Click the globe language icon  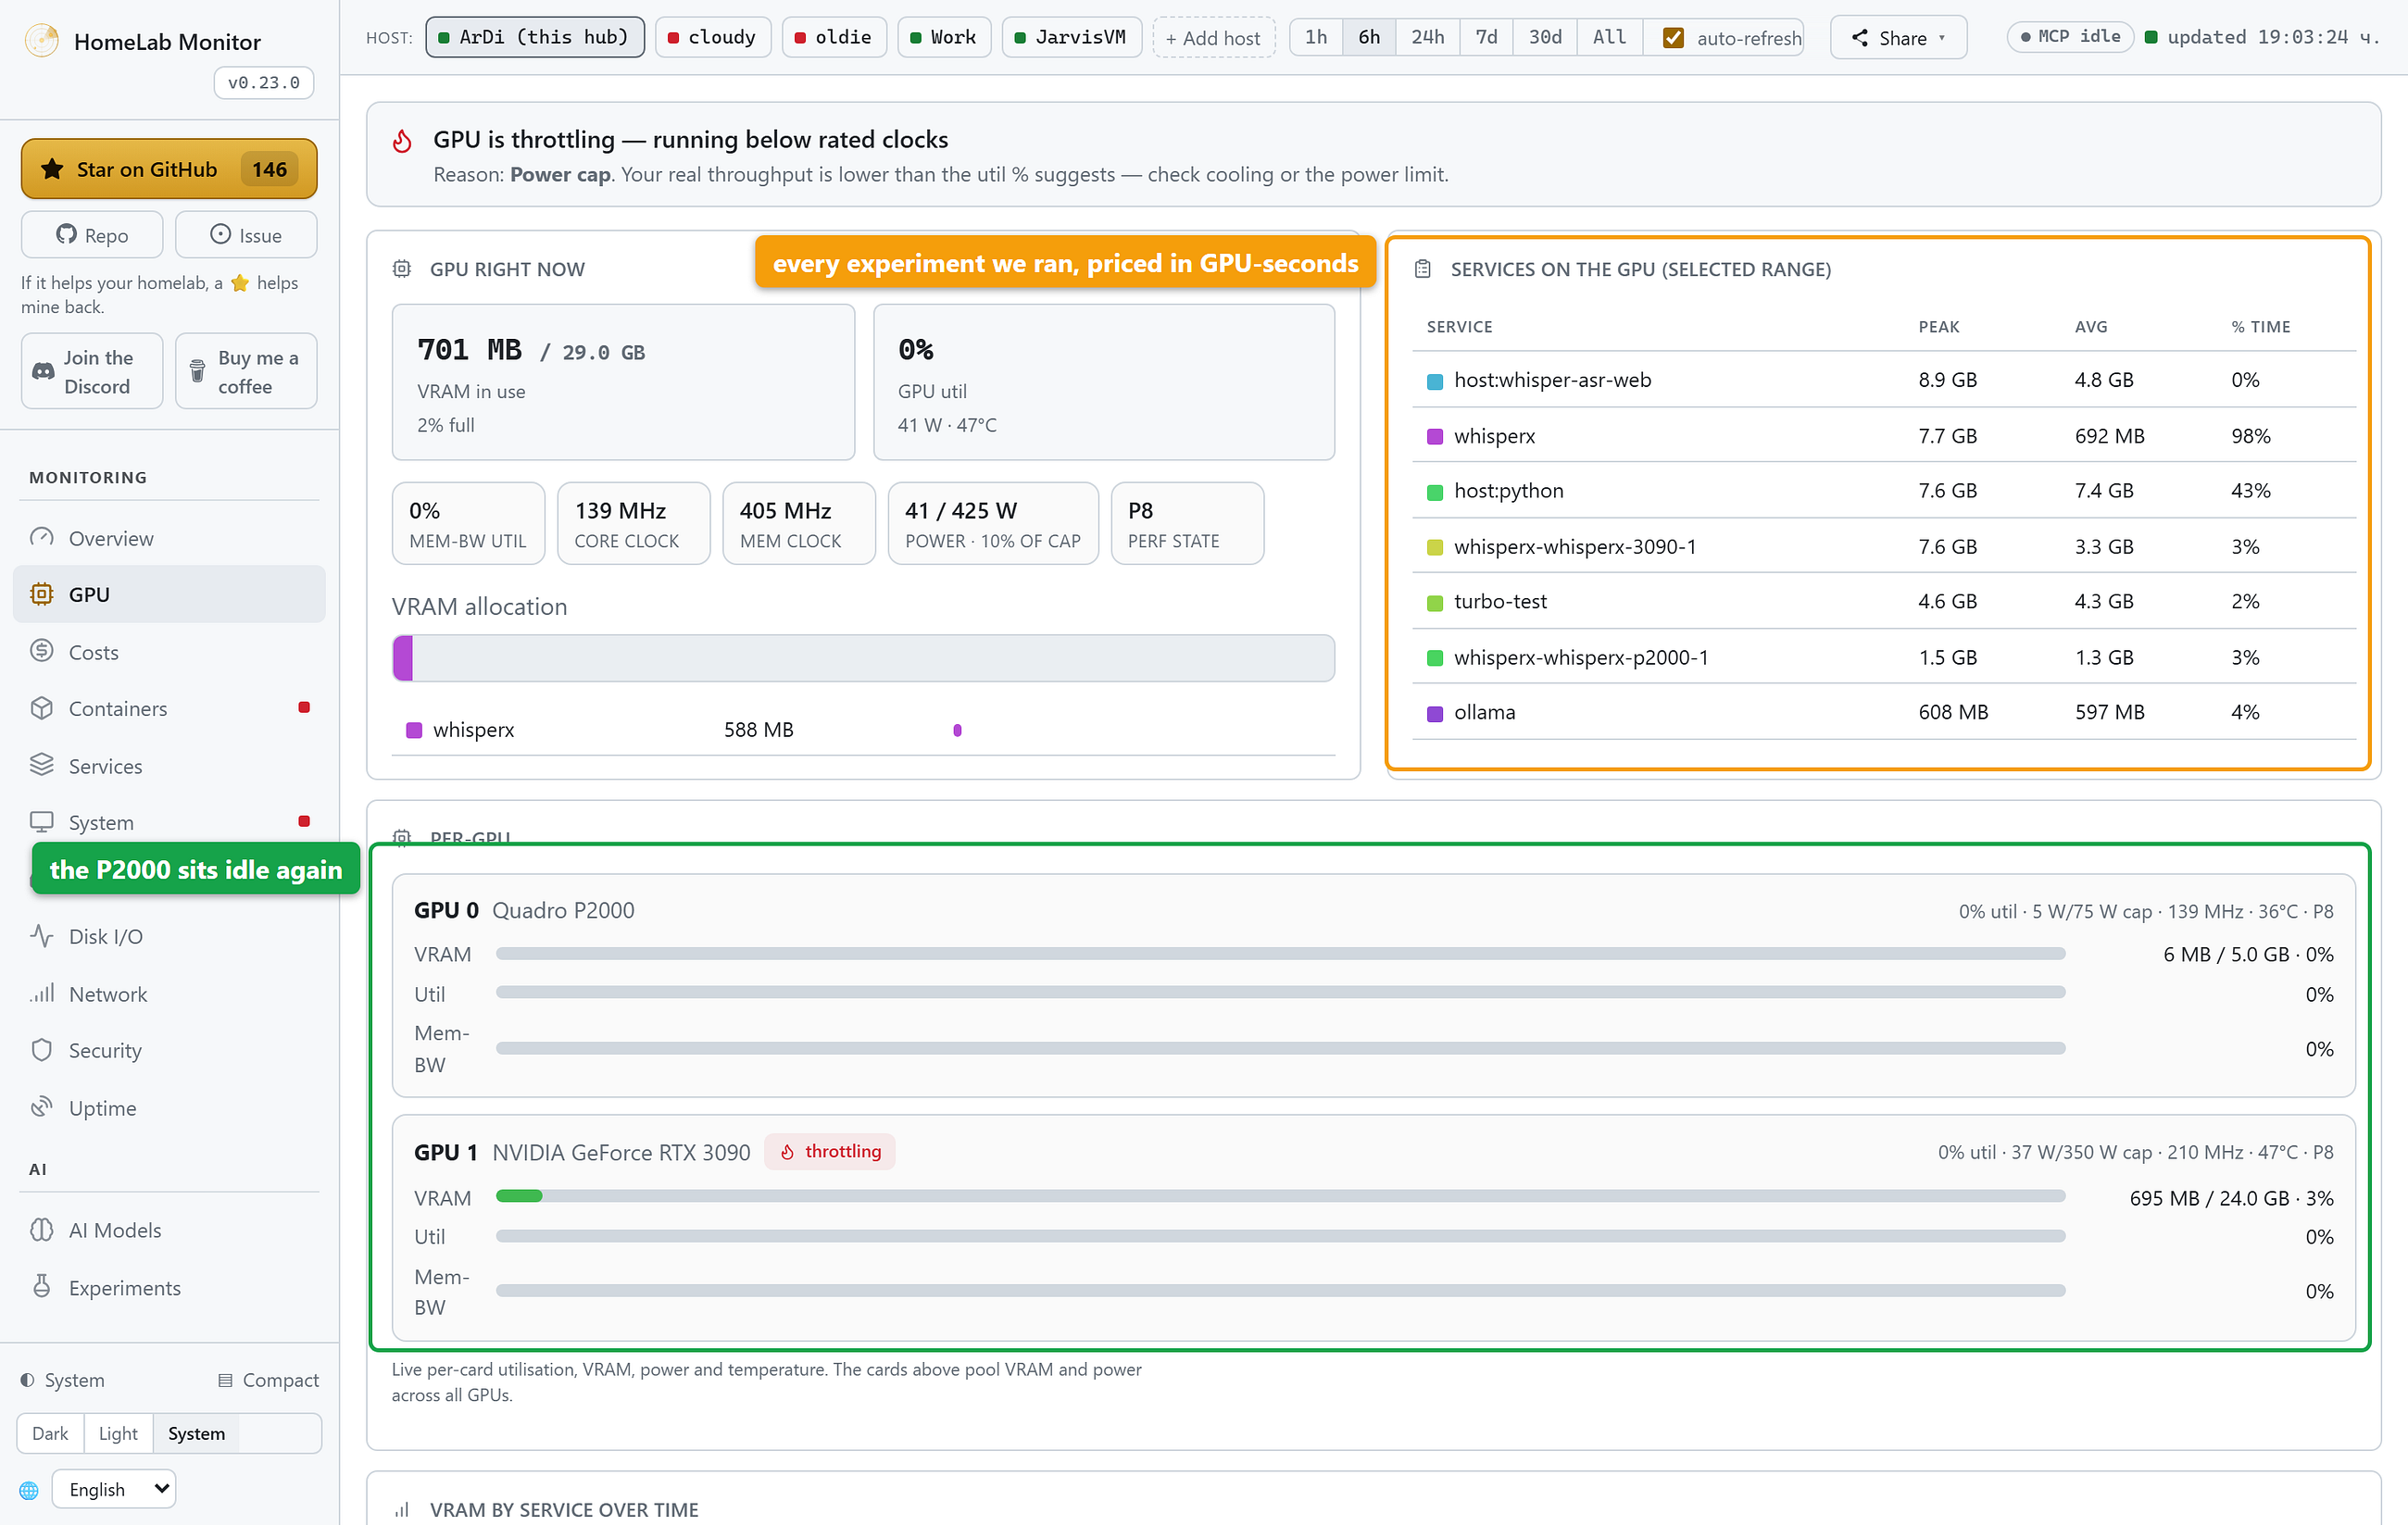coord(29,1490)
